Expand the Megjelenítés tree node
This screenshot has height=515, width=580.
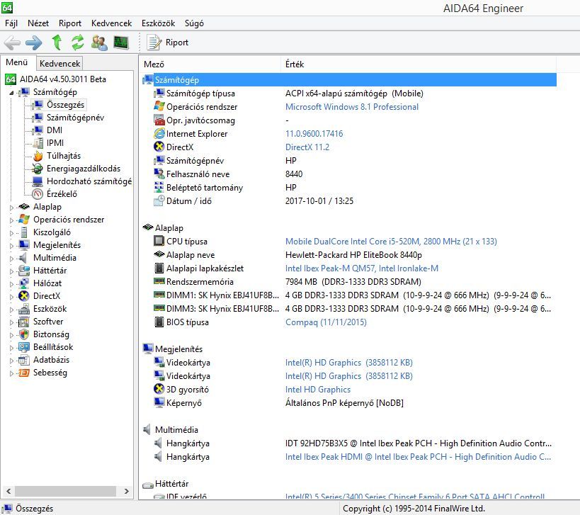click(11, 246)
